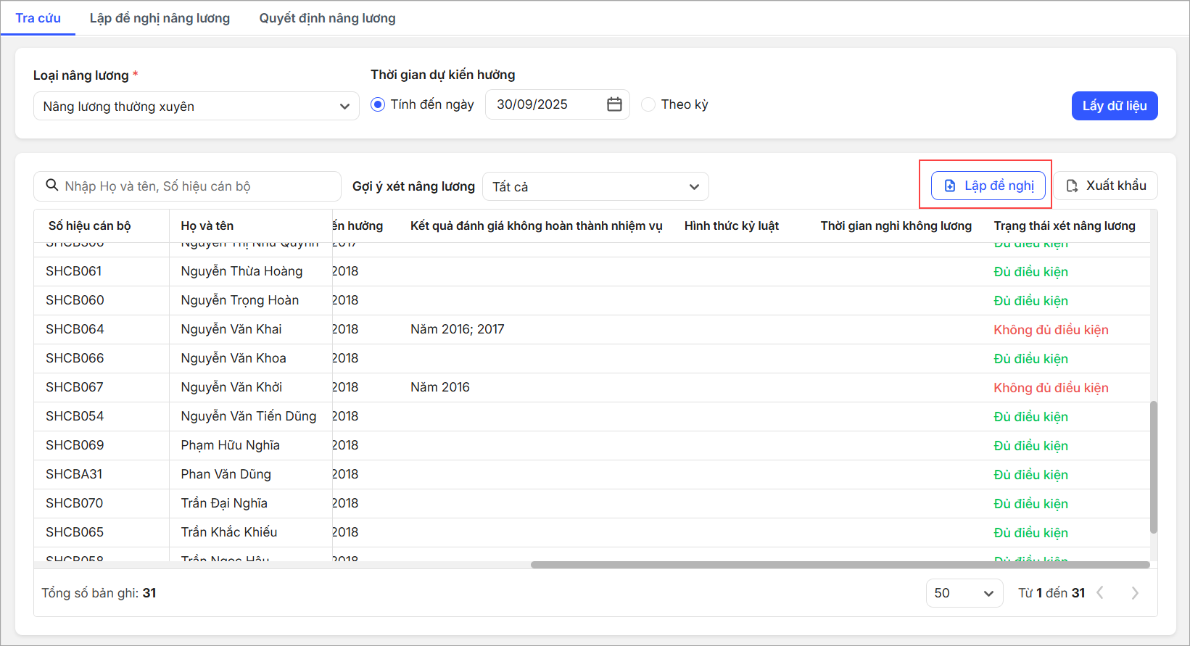Image resolution: width=1190 pixels, height=646 pixels.
Task: Open the 'Quyết định nâng lương' tab
Action: point(327,18)
